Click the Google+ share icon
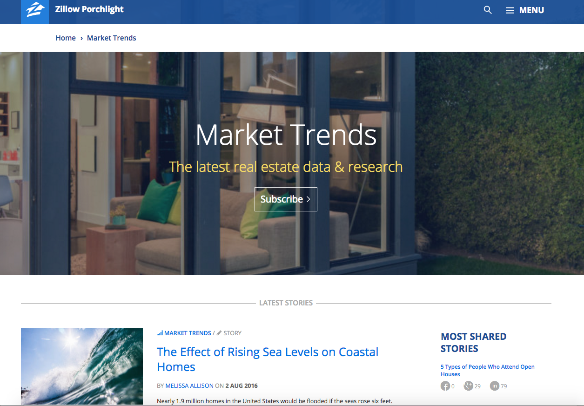The image size is (584, 406). click(x=469, y=386)
